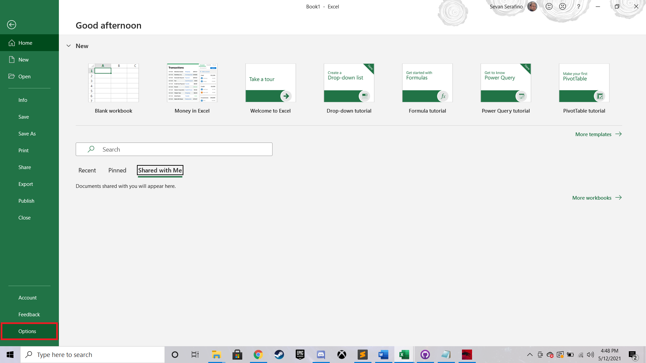Screen dimensions: 646x363
Task: Show hidden system tray icons
Action: [x=530, y=355]
